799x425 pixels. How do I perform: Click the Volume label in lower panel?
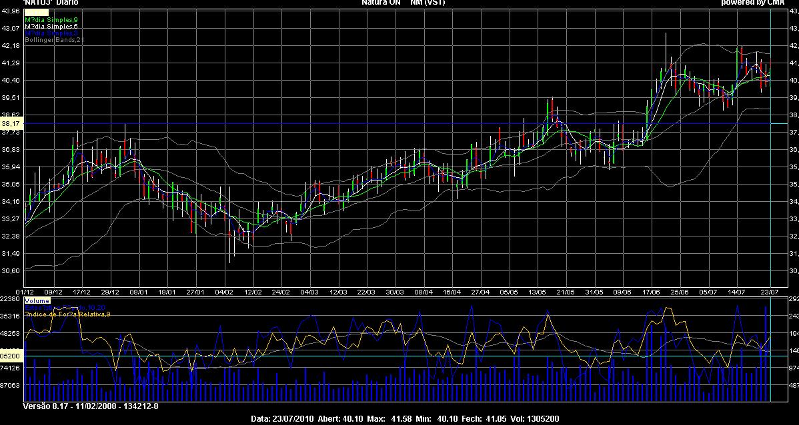(37, 300)
